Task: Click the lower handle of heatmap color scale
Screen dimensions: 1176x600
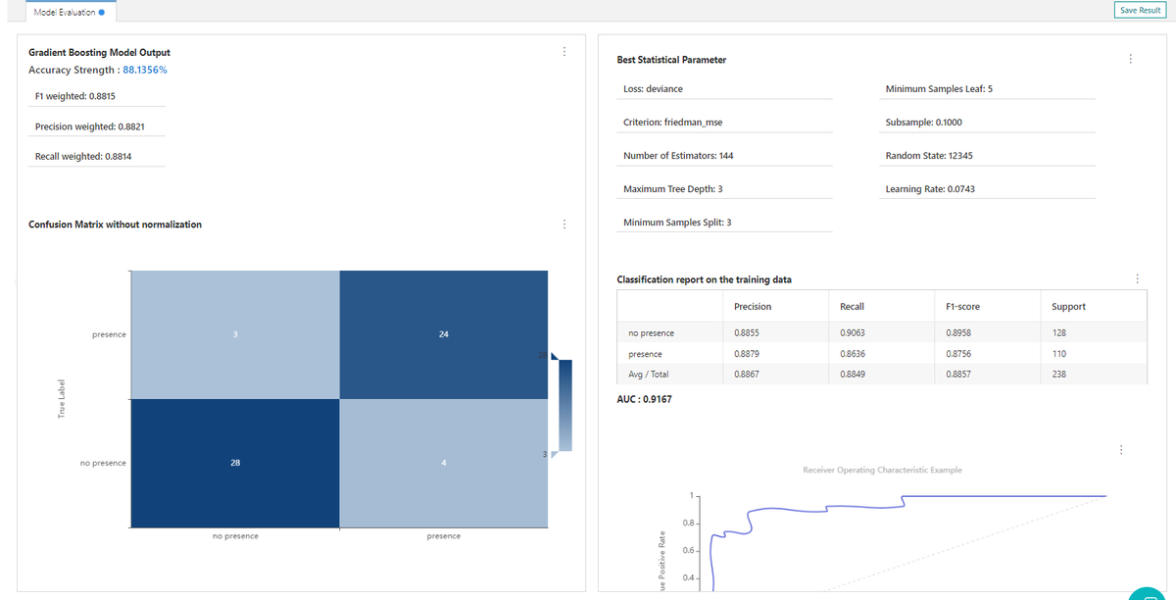Action: [554, 454]
